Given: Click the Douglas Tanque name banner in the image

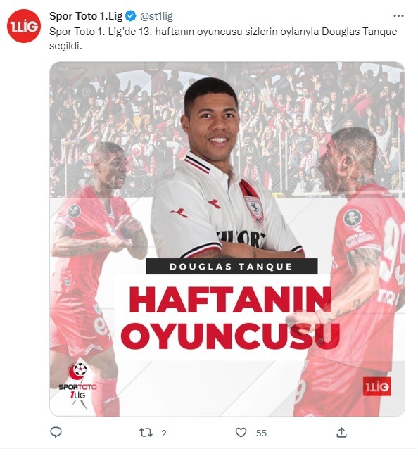Looking at the screenshot, I should click(232, 267).
